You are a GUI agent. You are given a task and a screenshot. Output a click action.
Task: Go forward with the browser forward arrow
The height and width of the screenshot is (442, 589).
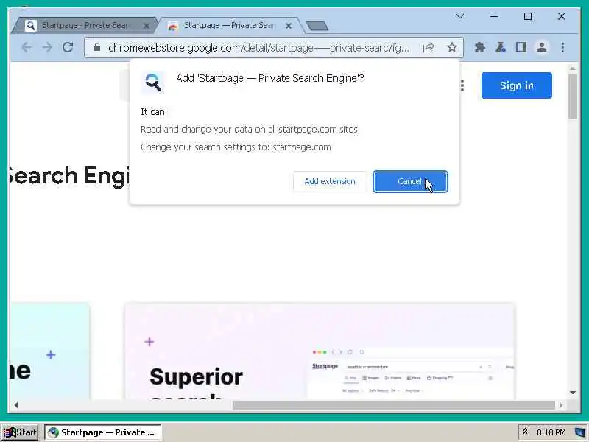[x=47, y=47]
